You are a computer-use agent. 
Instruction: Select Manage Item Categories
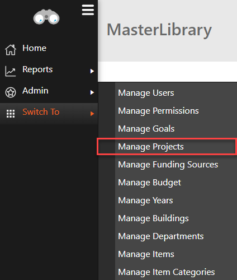click(167, 272)
